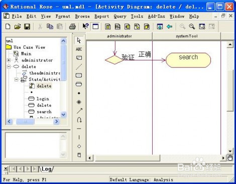The width and height of the screenshot is (236, 184).
Task: Select the End State bullseye tool
Action: pos(79,102)
